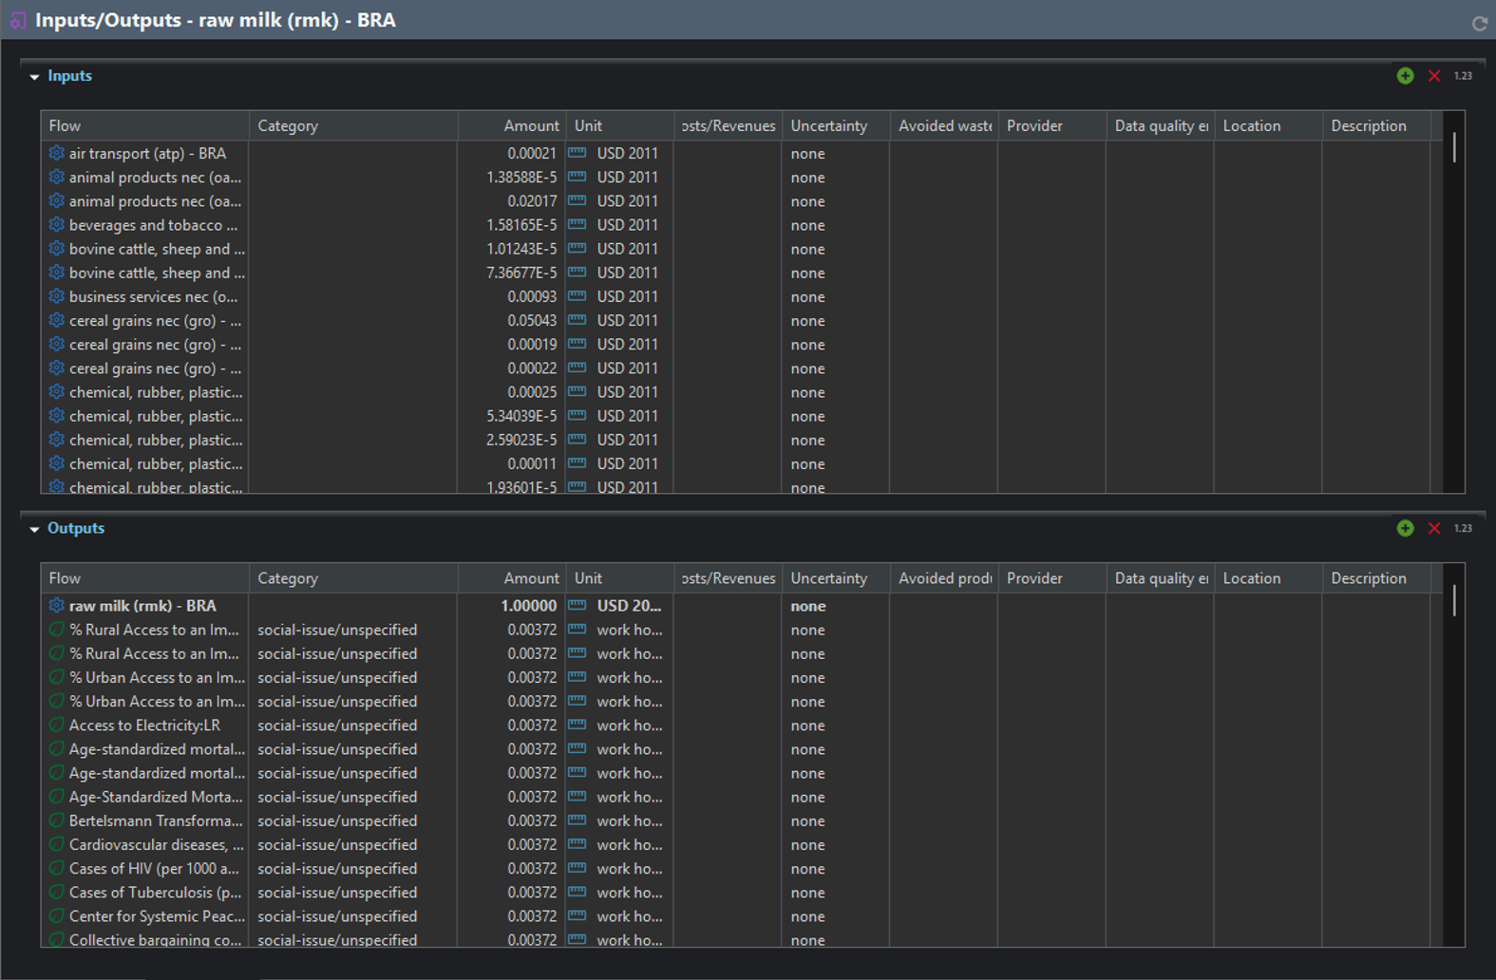Click the Category column header in Outputs table
1496x980 pixels.
(x=354, y=578)
